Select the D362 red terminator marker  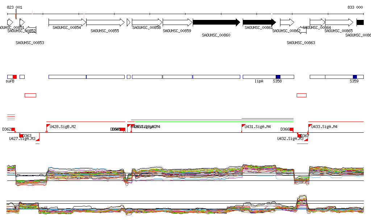[x=13, y=129]
